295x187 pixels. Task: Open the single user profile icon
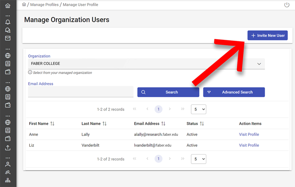(x=8, y=164)
